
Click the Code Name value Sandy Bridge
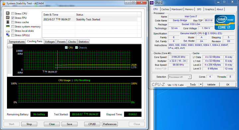coord(180,20)
